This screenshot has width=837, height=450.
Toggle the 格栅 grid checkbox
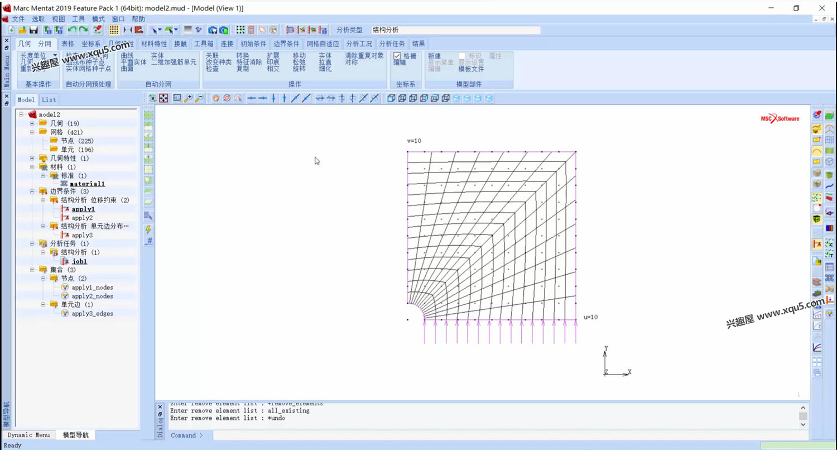pos(397,56)
